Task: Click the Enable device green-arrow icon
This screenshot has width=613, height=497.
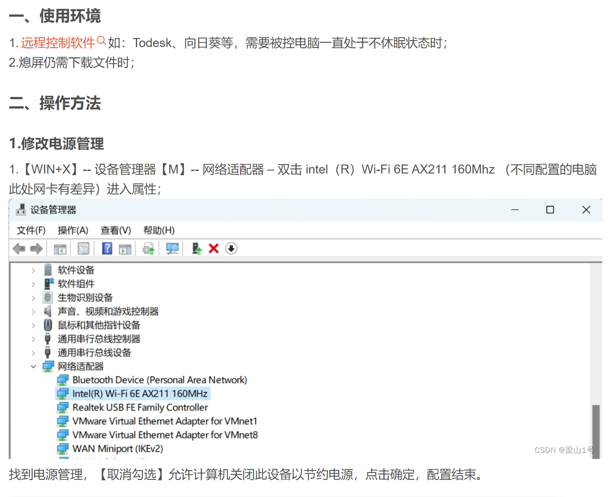Action: (x=197, y=248)
